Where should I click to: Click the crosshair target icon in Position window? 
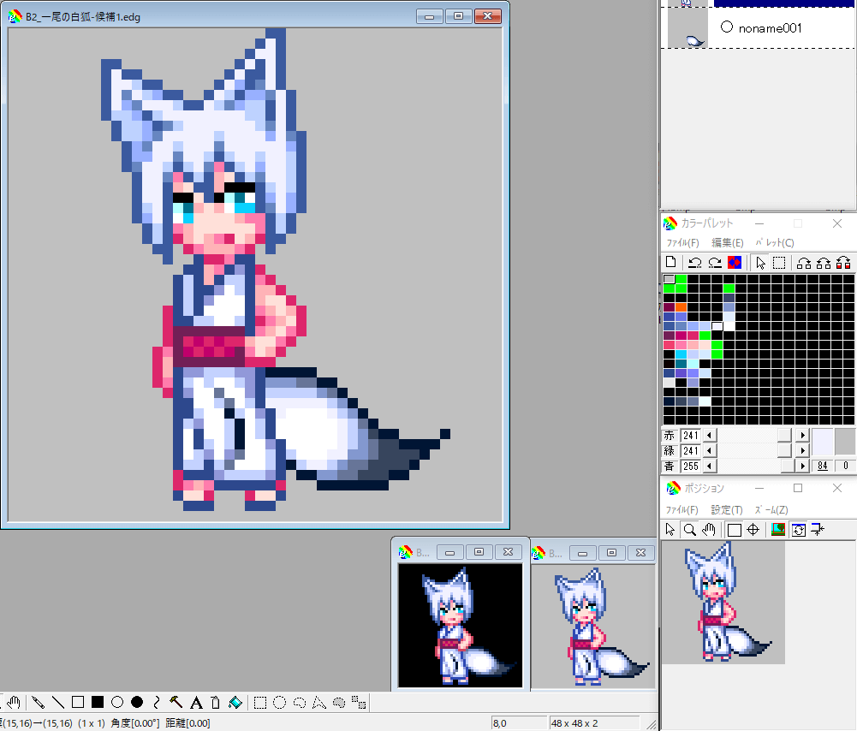pyautogui.click(x=753, y=529)
